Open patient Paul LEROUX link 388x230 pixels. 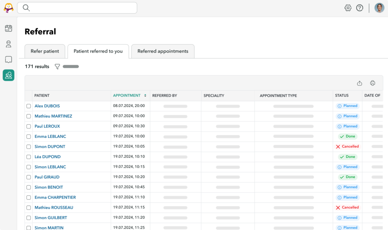click(47, 126)
